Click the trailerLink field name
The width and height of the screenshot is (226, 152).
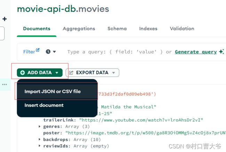58,120
